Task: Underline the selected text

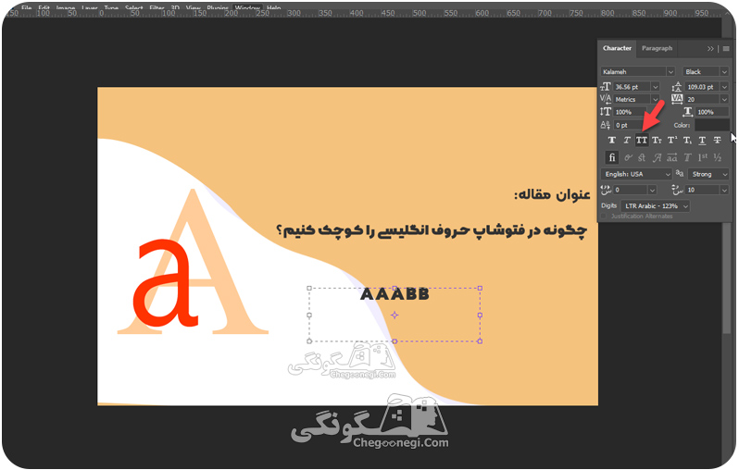Action: click(x=702, y=141)
